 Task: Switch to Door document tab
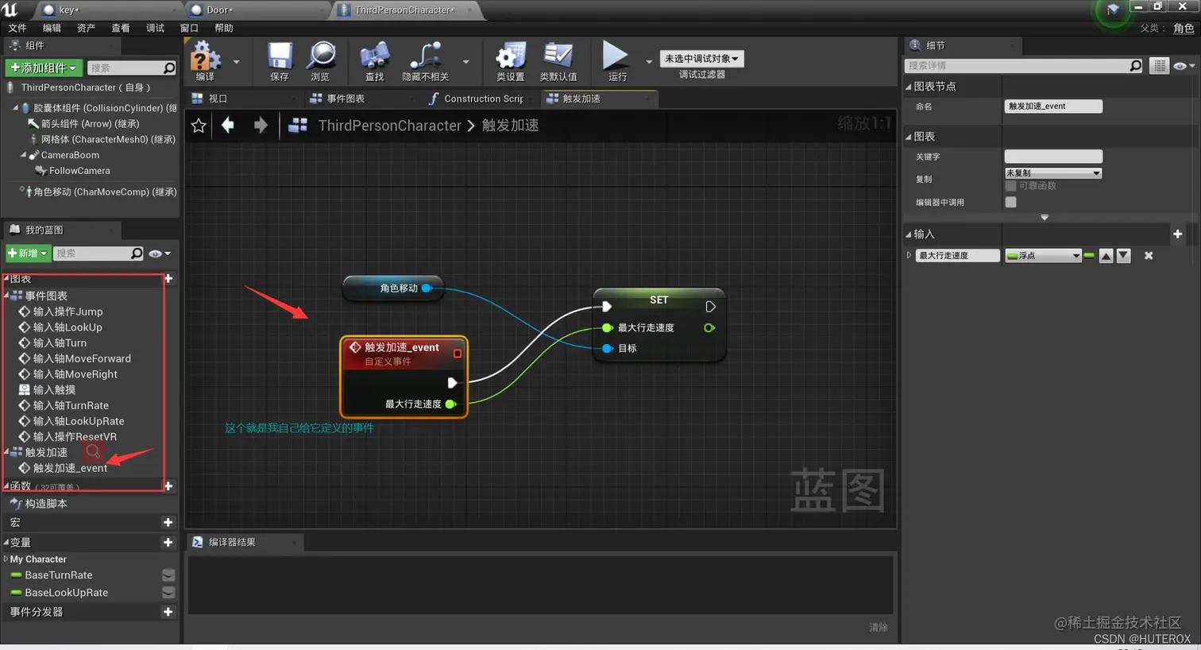coord(256,10)
